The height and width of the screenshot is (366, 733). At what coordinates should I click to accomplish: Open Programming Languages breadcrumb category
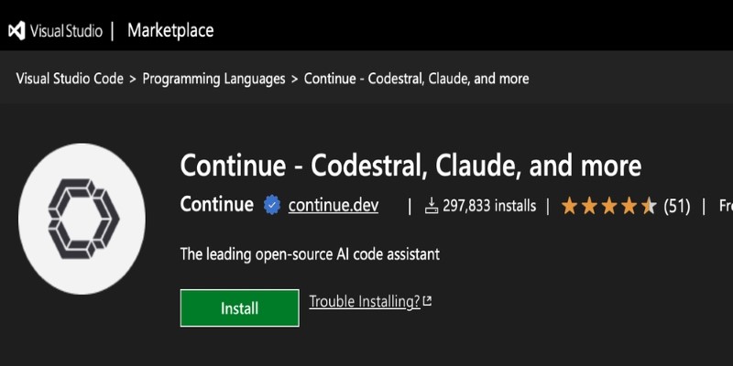click(213, 79)
